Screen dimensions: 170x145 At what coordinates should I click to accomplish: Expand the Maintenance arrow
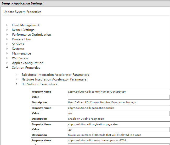click(7, 53)
